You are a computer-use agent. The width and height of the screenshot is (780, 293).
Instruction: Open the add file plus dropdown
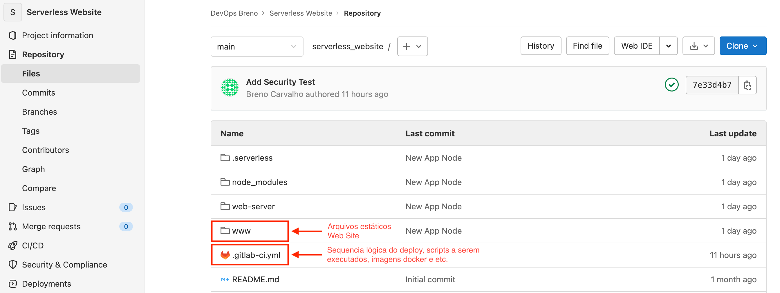[412, 47]
